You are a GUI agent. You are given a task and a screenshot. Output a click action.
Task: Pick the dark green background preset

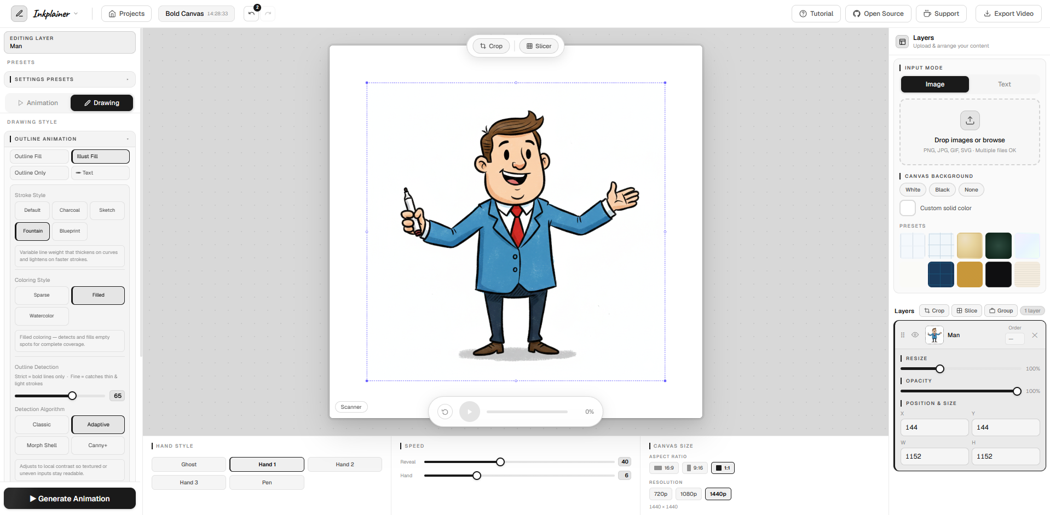[x=999, y=246]
